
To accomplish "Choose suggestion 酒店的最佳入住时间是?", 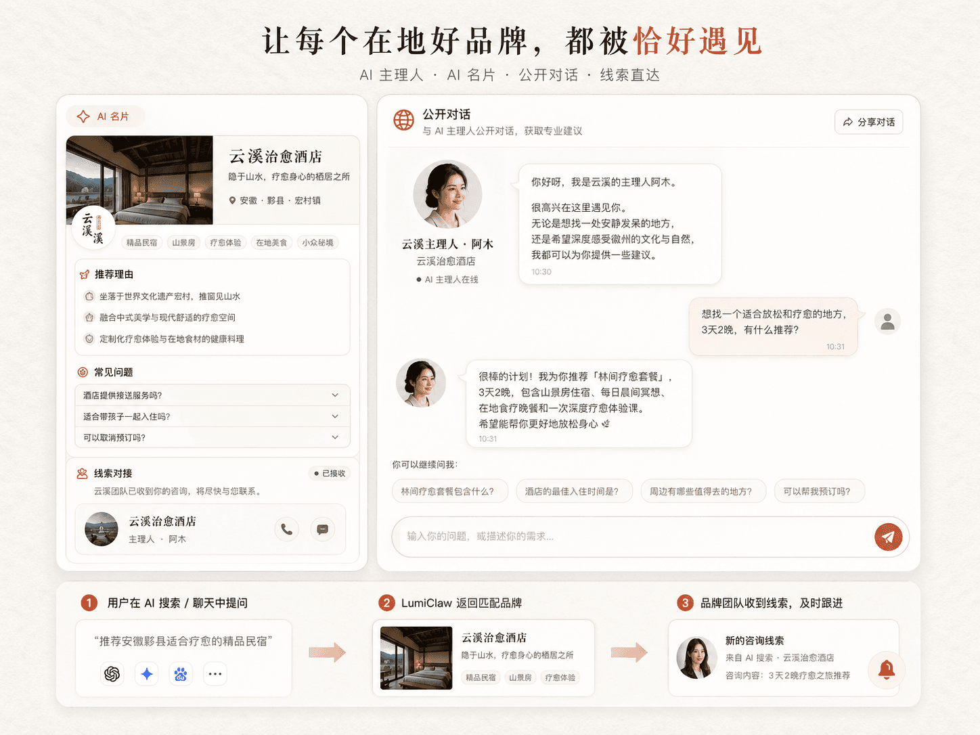I will click(x=574, y=491).
